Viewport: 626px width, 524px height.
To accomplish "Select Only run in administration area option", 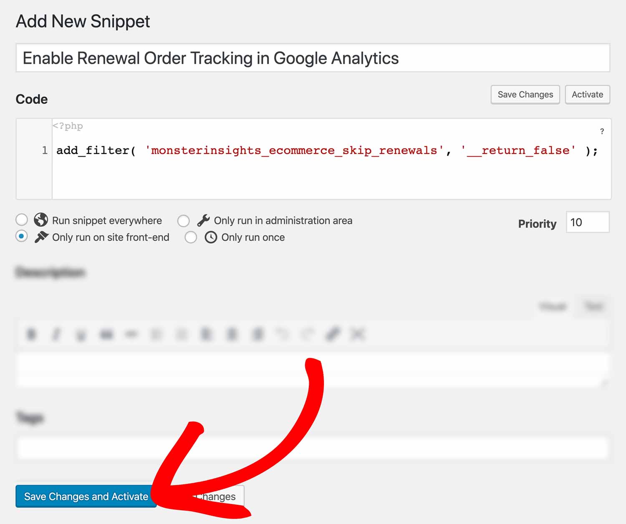I will coord(184,220).
